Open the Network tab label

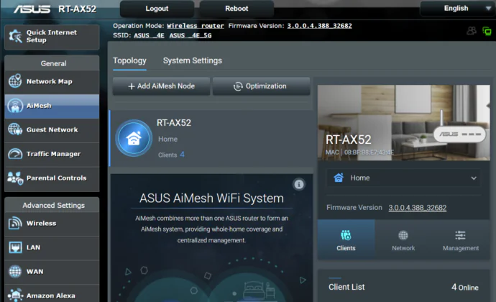403,248
